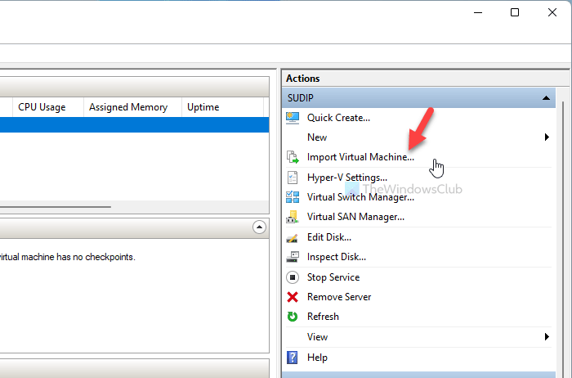Expand the New submenu arrow
This screenshot has height=378, width=572.
547,137
